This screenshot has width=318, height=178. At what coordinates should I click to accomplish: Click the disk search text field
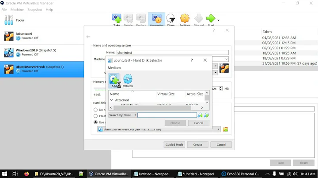pyautogui.click(x=167, y=115)
